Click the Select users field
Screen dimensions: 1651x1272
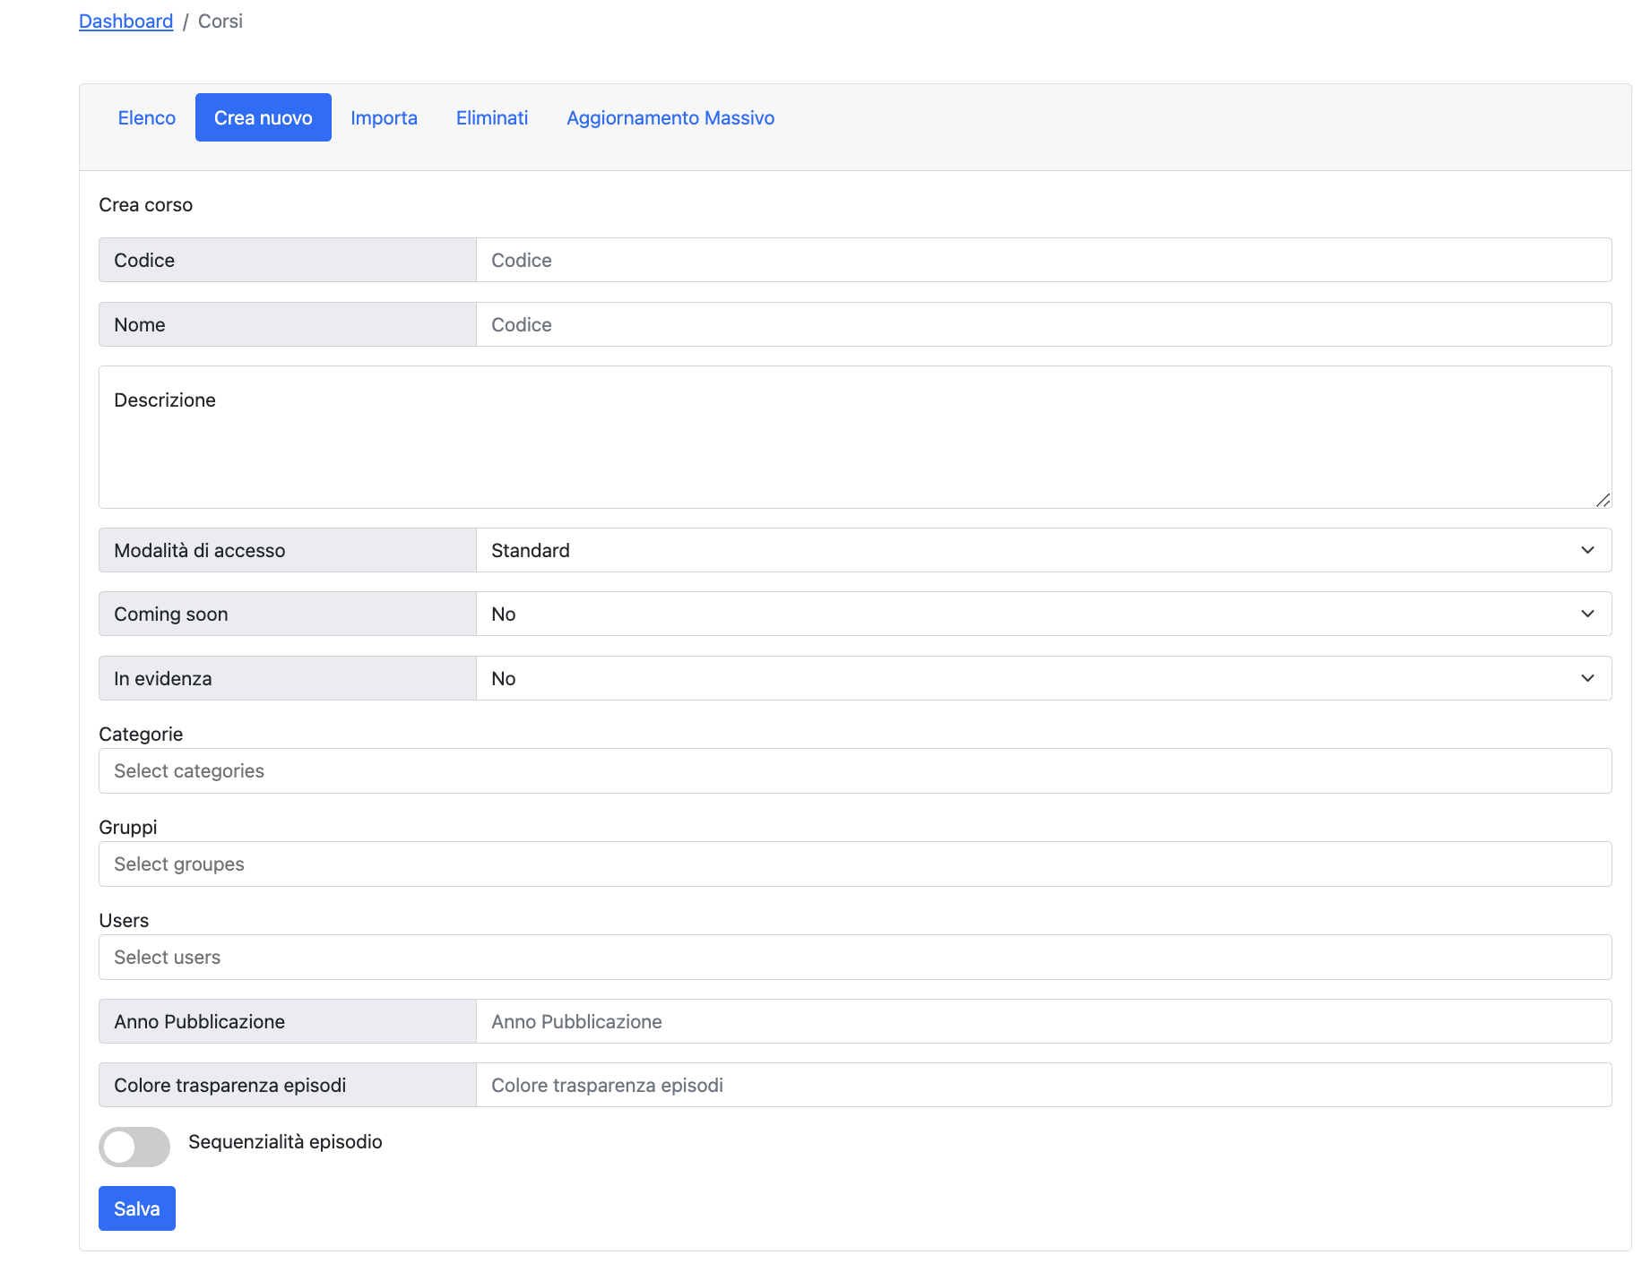pyautogui.click(x=854, y=958)
